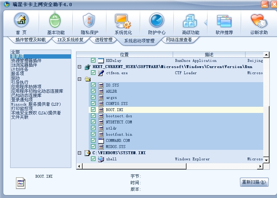Open 系统优化 monitor gear icon
The image size is (277, 198).
pyautogui.click(x=123, y=21)
